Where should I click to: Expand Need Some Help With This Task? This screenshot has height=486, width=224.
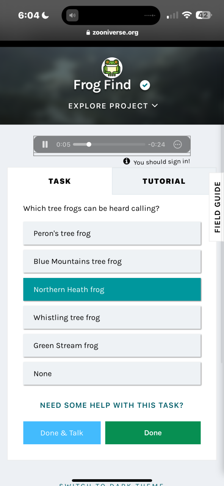pyautogui.click(x=112, y=406)
